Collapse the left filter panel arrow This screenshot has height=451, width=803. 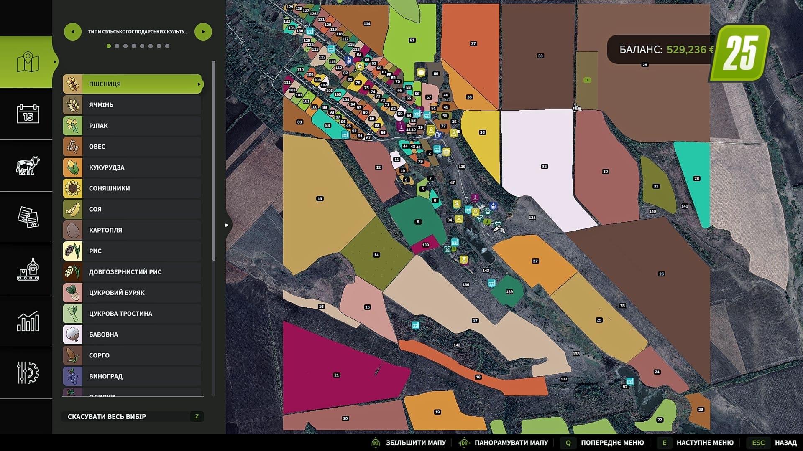coord(227,225)
